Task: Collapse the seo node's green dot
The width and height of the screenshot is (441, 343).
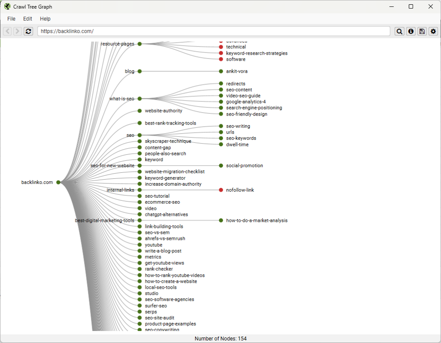Action: [139, 135]
